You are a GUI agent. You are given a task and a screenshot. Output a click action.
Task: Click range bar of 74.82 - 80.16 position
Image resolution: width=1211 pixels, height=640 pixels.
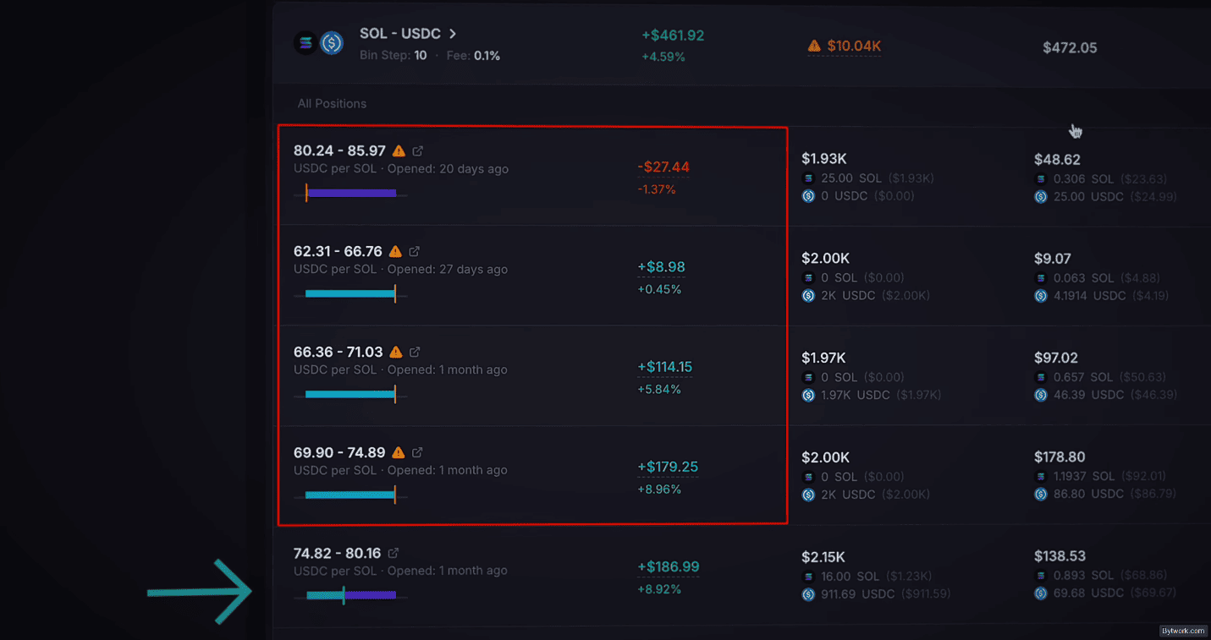[x=350, y=595]
